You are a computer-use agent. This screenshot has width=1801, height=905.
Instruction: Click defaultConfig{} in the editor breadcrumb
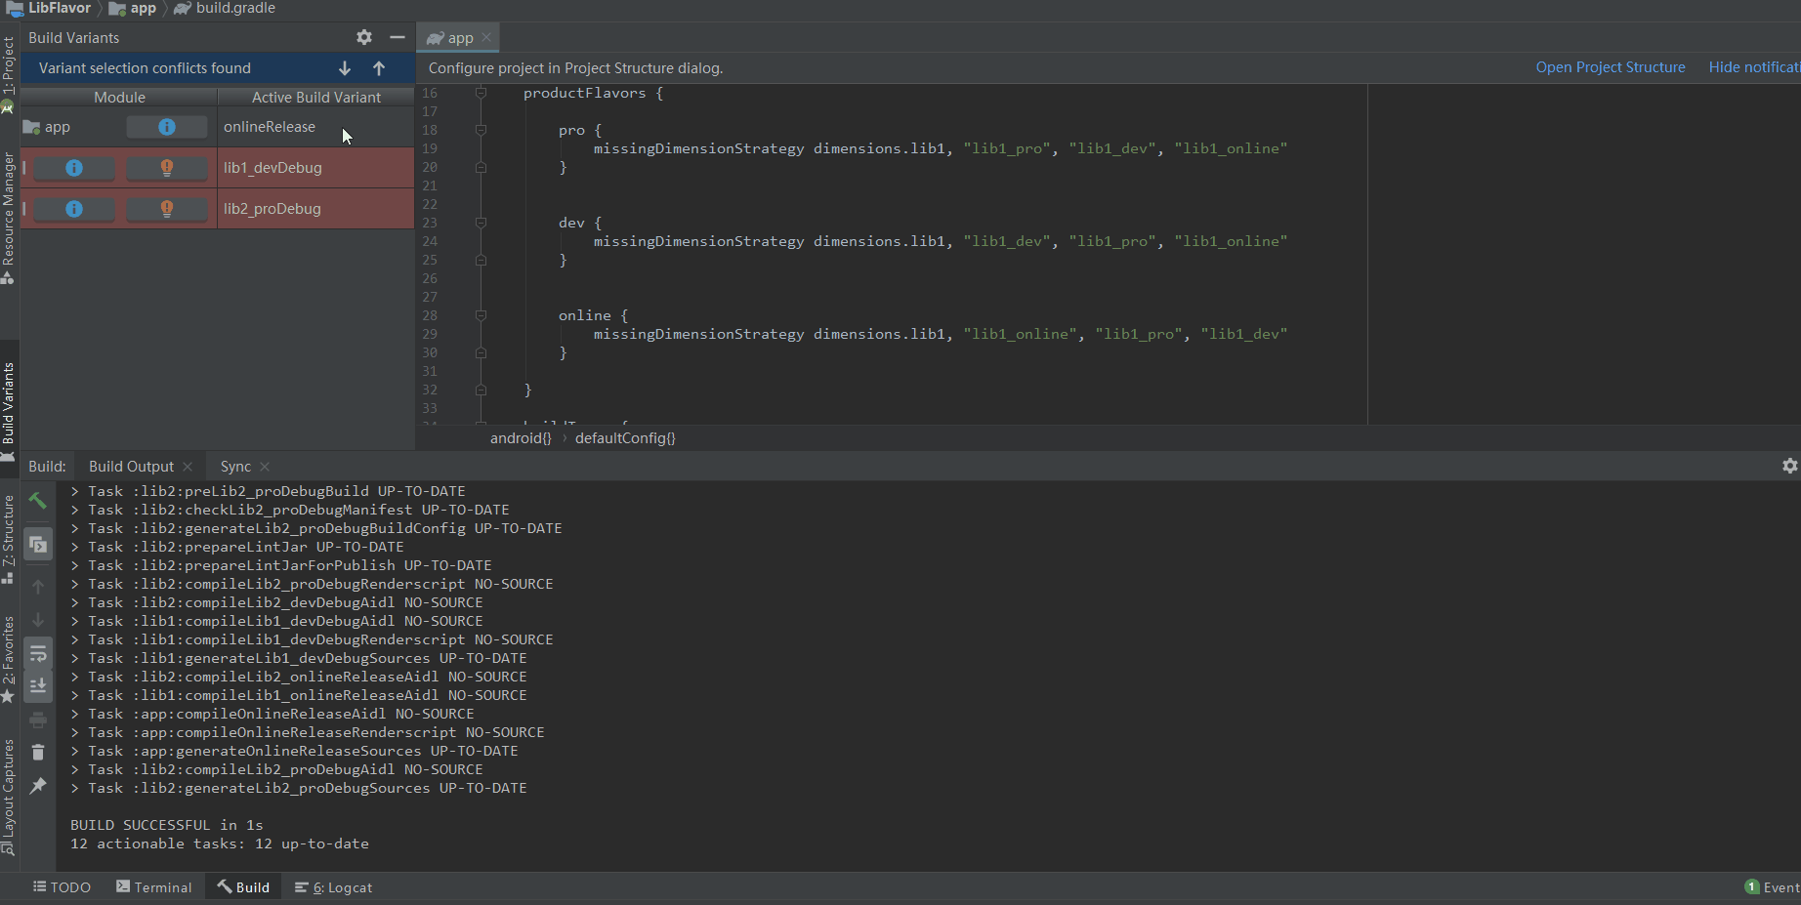tap(625, 437)
